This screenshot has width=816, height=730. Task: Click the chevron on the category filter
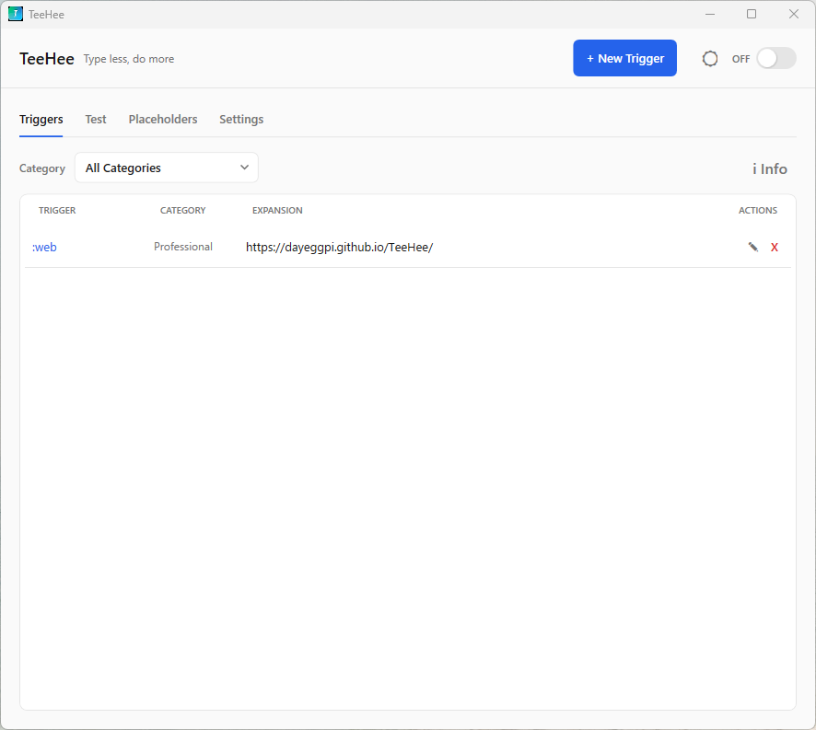244,168
